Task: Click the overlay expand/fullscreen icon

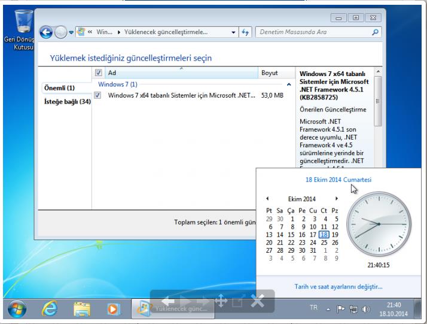Action: coord(238,301)
